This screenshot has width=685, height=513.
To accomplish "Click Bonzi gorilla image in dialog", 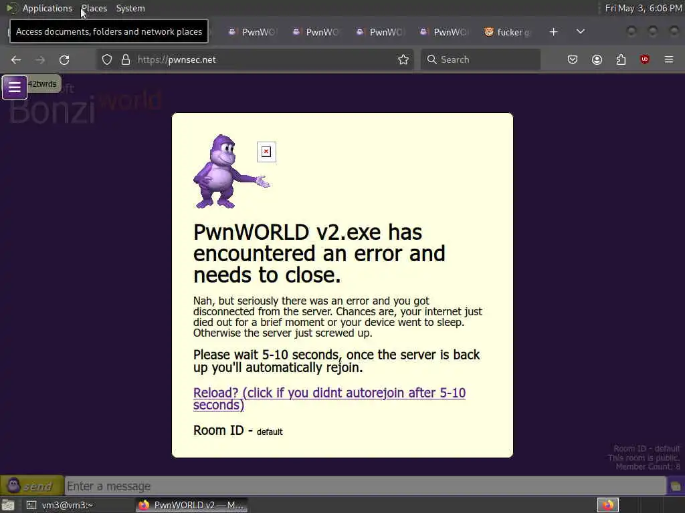I will 231,172.
